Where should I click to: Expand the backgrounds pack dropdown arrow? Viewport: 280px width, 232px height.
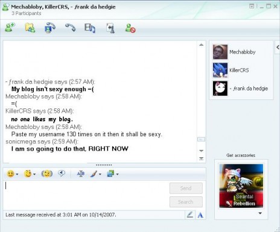point(117,174)
